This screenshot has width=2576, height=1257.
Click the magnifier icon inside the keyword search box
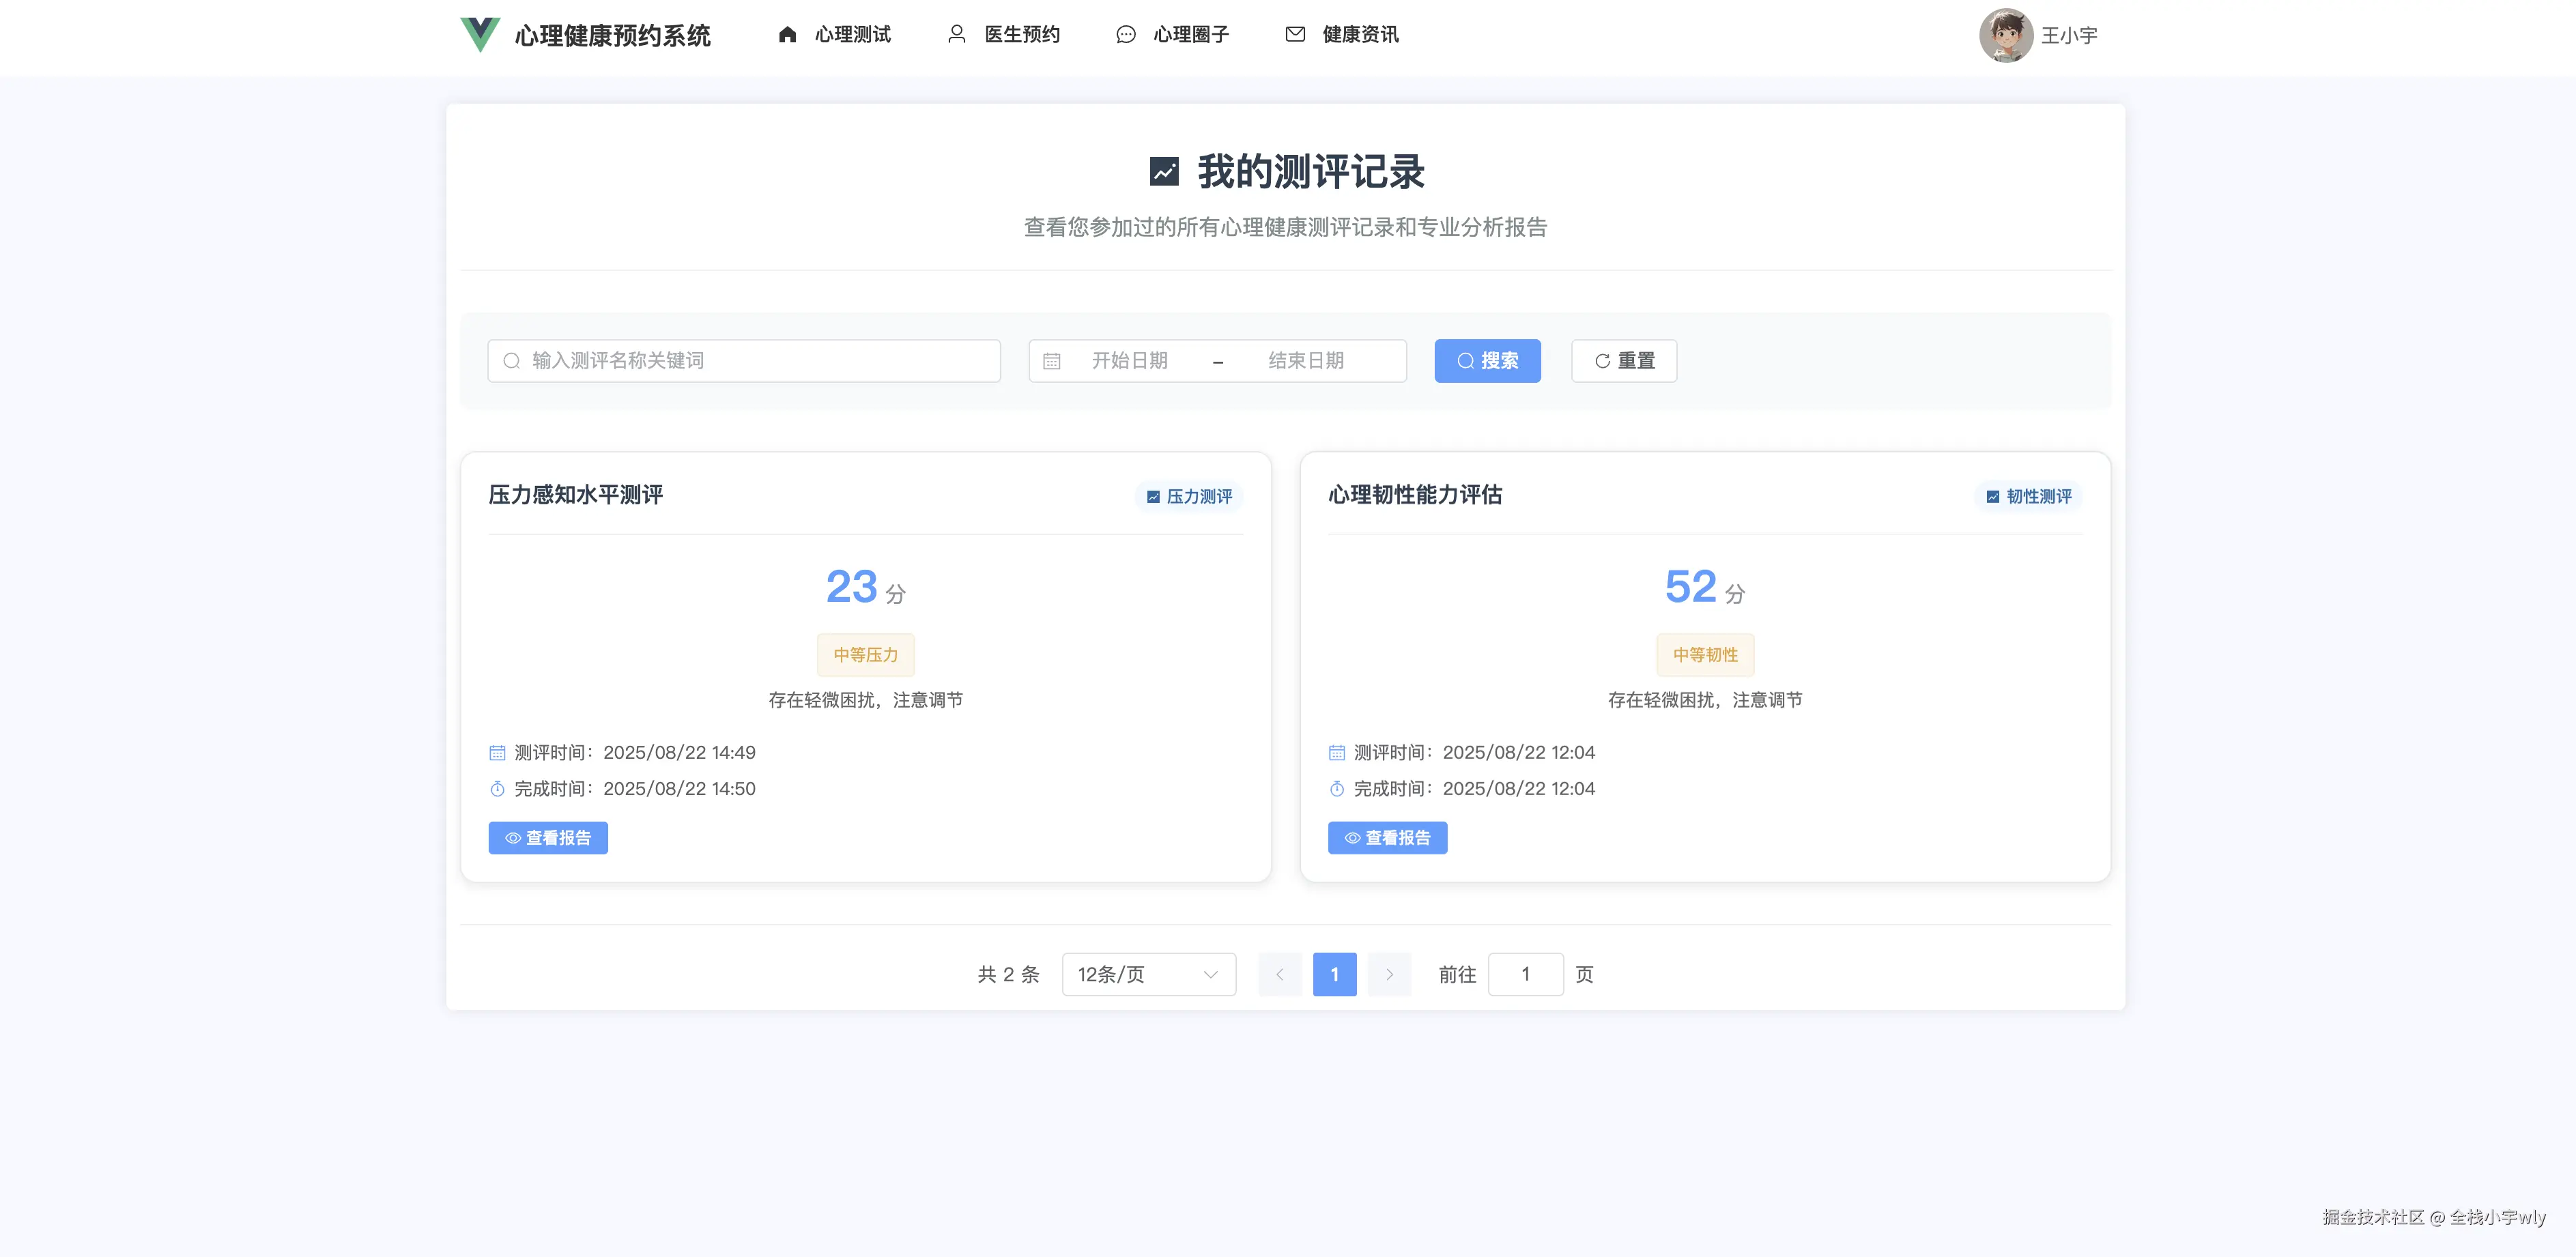click(x=511, y=360)
